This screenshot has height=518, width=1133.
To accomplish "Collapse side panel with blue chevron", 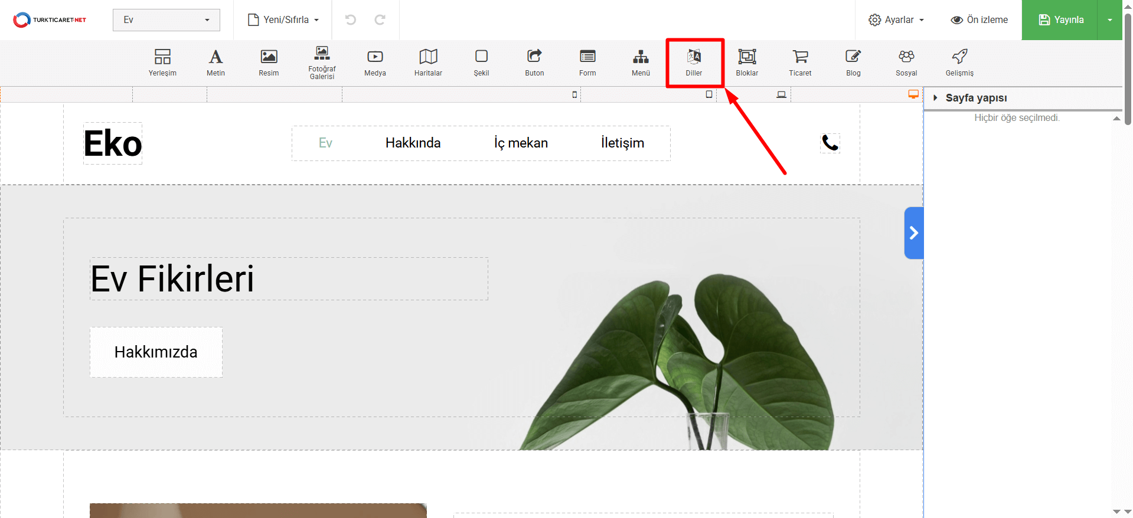I will (x=913, y=233).
